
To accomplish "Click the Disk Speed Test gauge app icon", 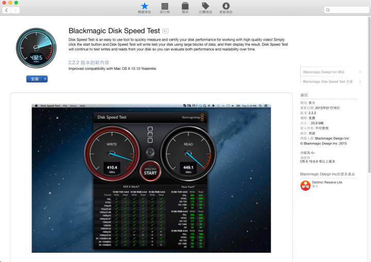I will point(36,48).
